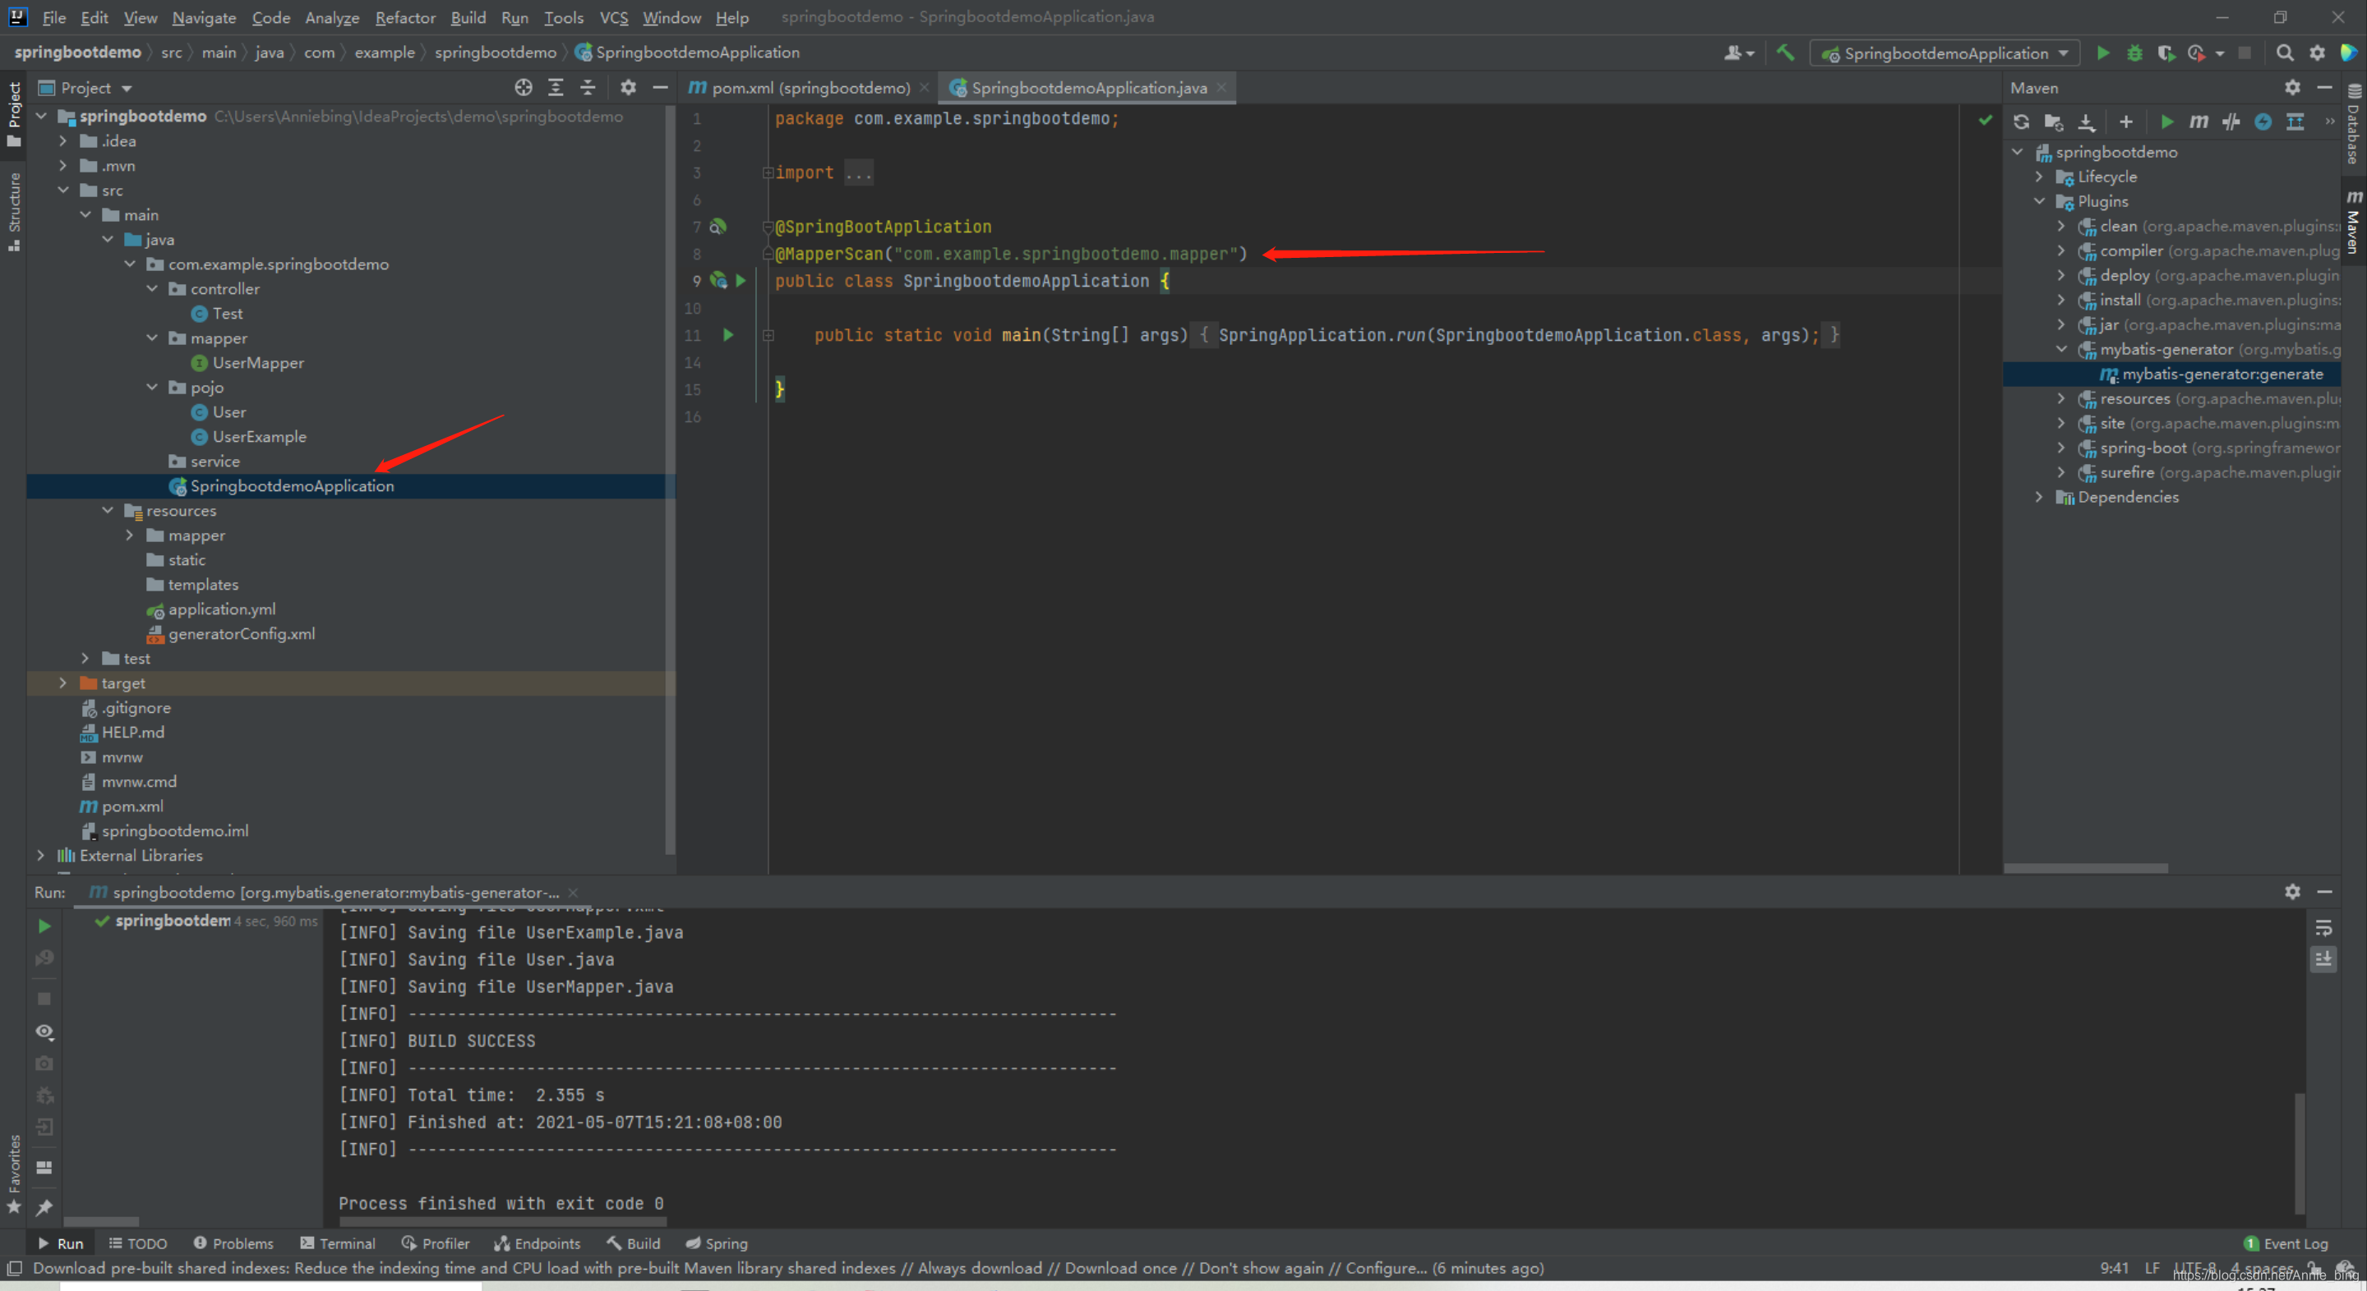Screen dimensions: 2367x1291
Task: Click Select Opened File target icon in Project panel
Action: [524, 87]
